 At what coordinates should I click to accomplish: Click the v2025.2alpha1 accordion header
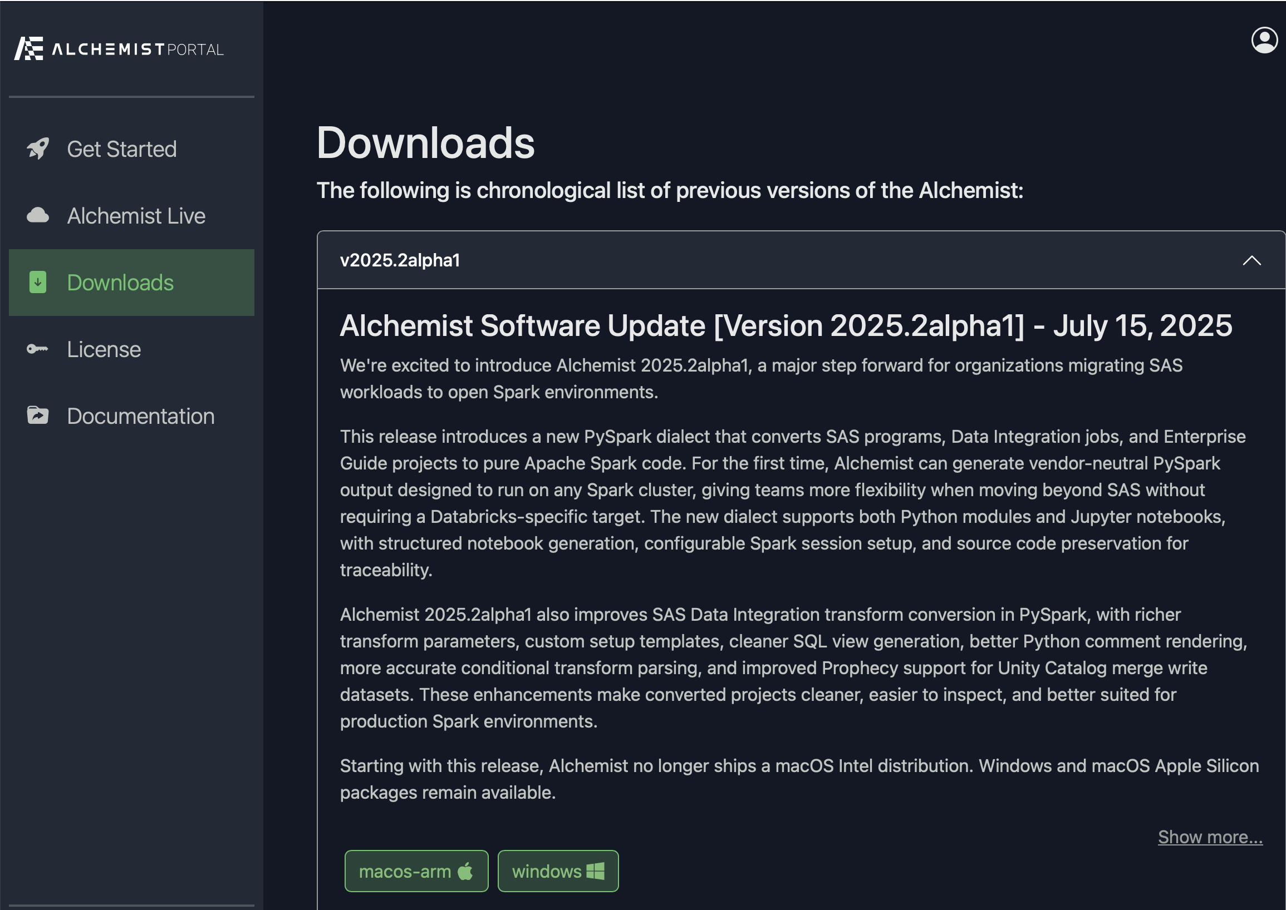click(x=801, y=260)
